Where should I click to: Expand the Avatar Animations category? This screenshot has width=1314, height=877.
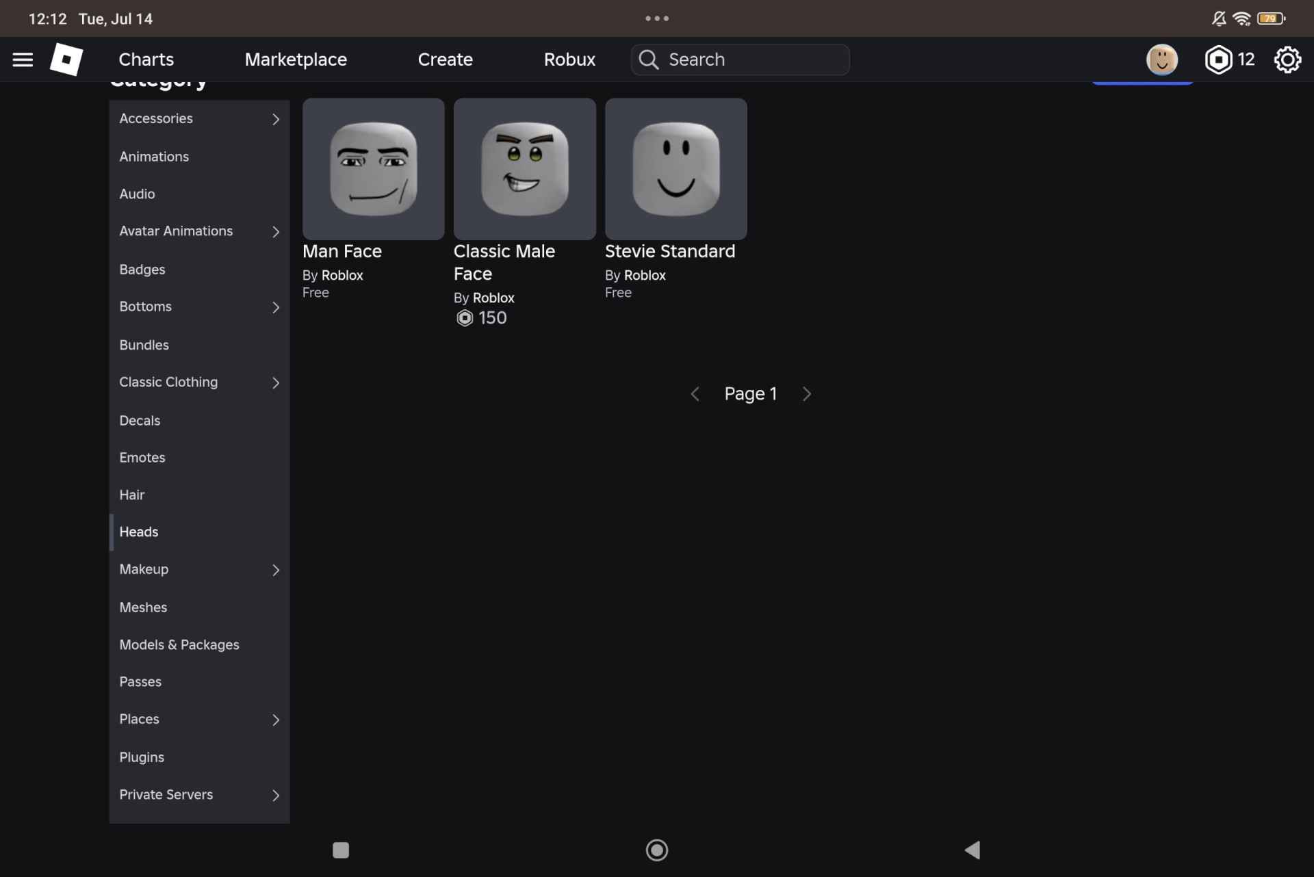pyautogui.click(x=199, y=232)
